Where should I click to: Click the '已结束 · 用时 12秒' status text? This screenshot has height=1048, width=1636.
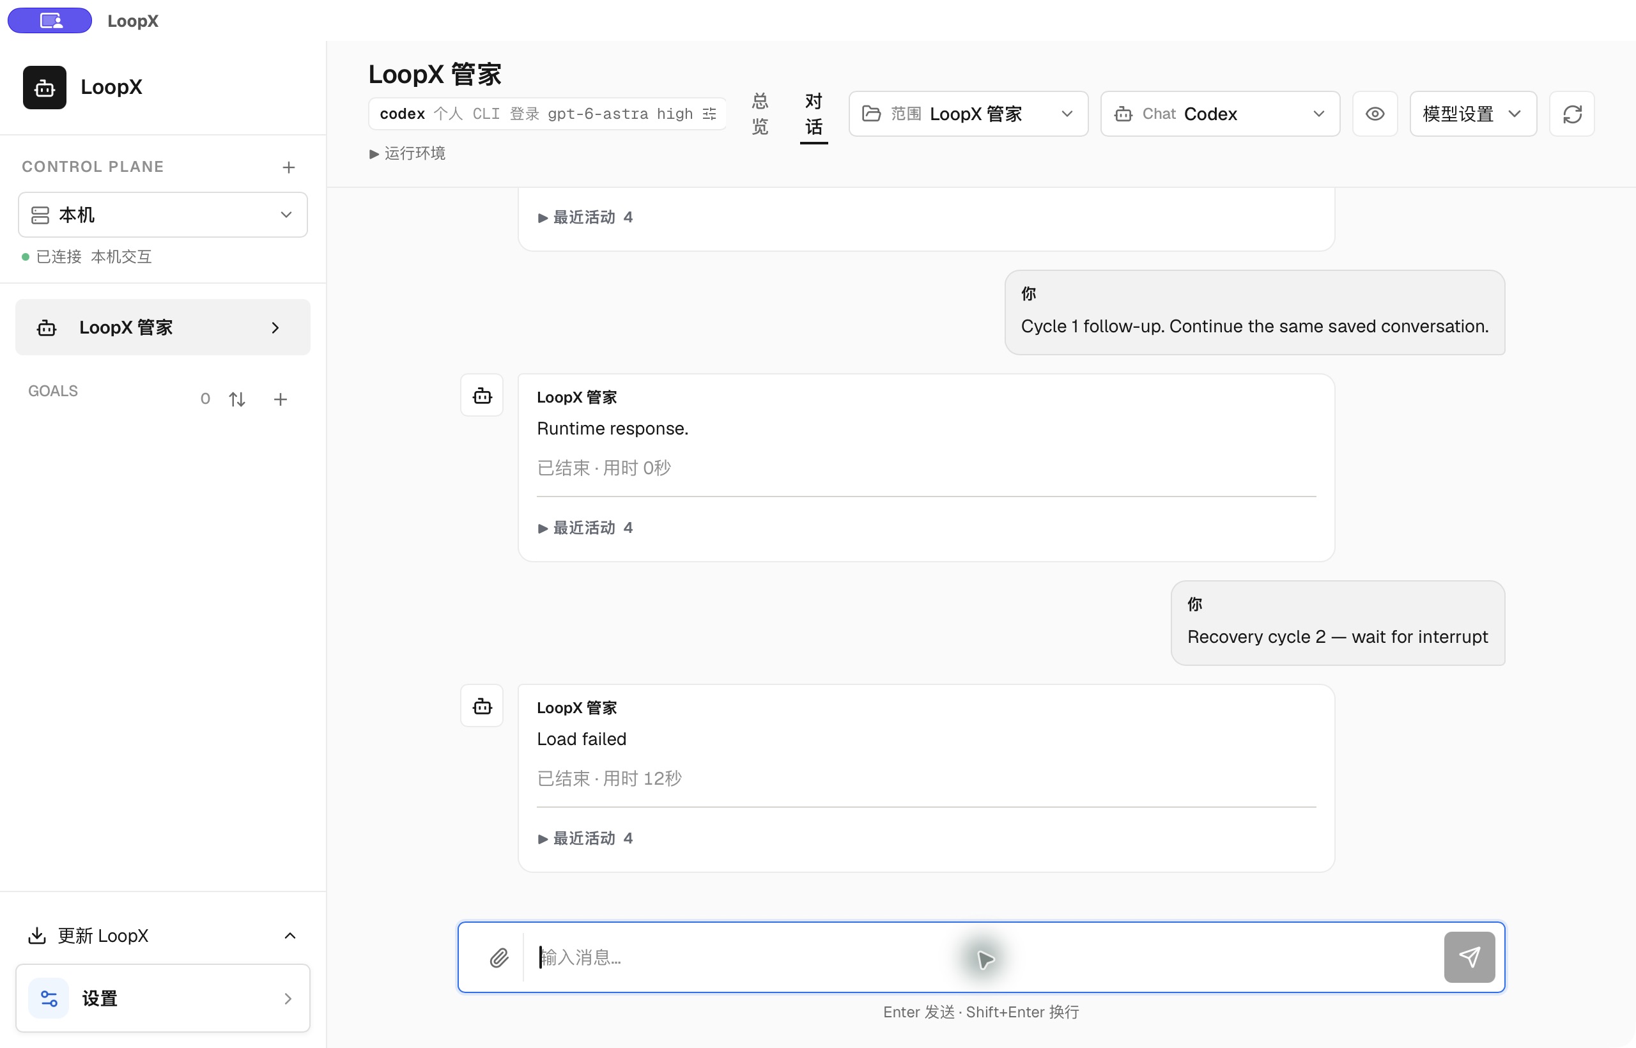pos(609,778)
